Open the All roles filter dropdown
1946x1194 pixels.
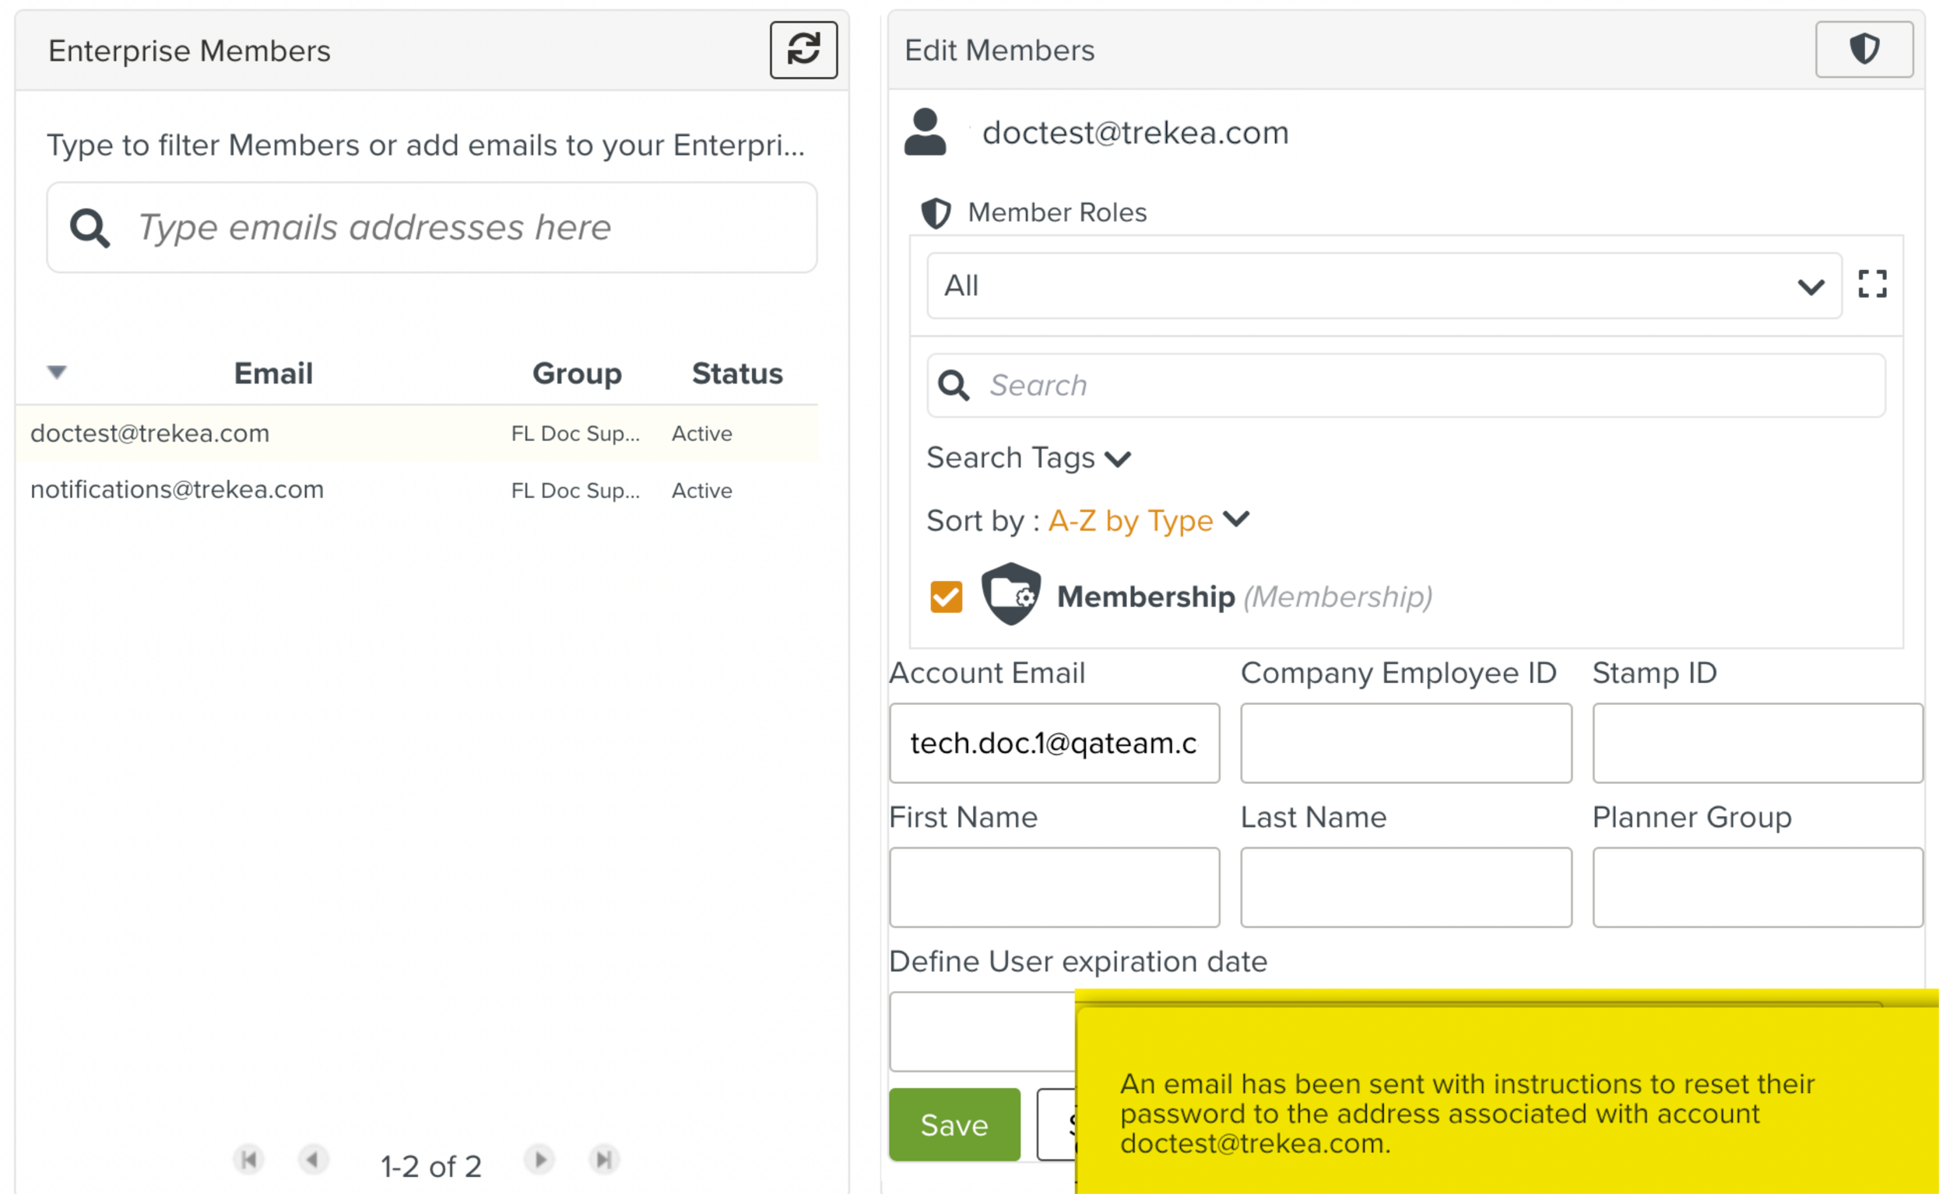coord(1382,286)
